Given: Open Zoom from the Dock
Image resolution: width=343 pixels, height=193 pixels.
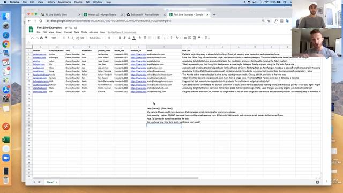Looking at the screenshot, I should click(6, 158).
